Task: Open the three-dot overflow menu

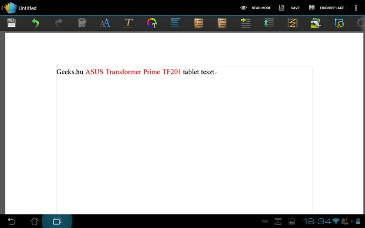Action: (x=356, y=8)
